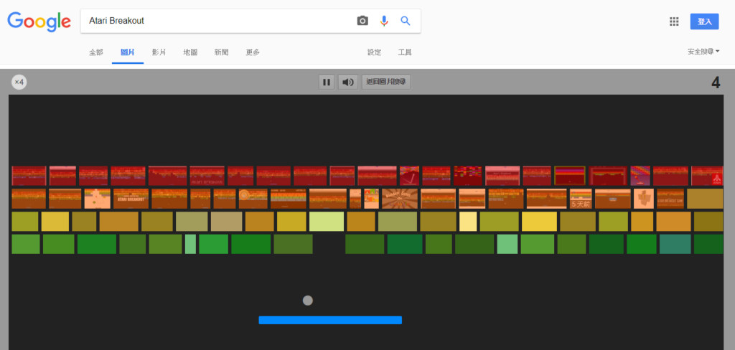Open the 地圖 tab

pos(190,52)
